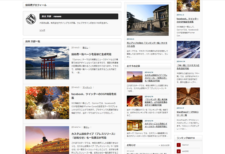225x154 pixels.
Task: Click the night highway thumbnail in right sidebar
Action: (188, 50)
